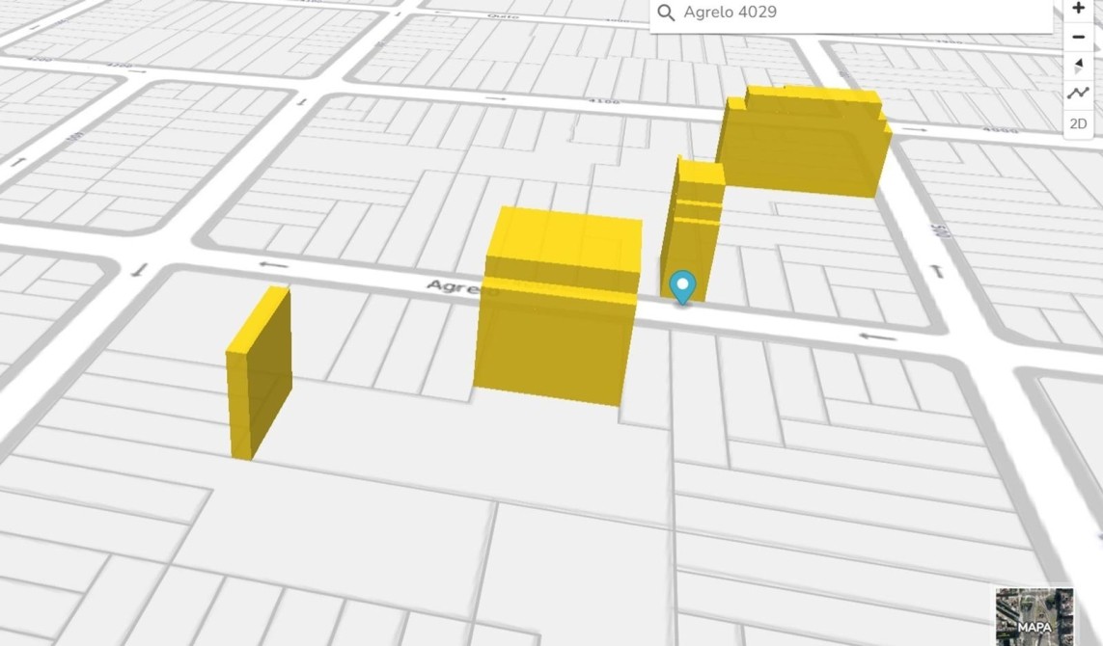Click the Agrelo street name label
Screen dimensions: 1103x646
click(x=454, y=287)
